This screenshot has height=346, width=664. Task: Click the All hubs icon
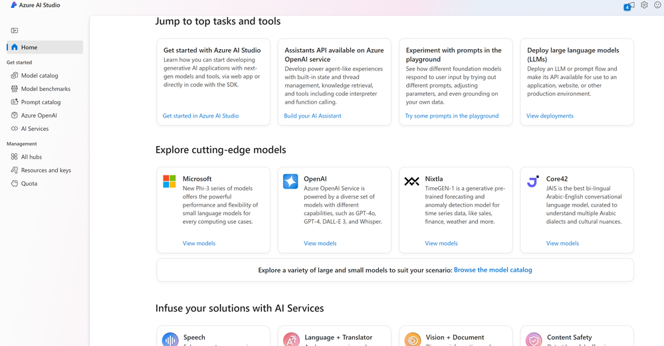pyautogui.click(x=15, y=157)
